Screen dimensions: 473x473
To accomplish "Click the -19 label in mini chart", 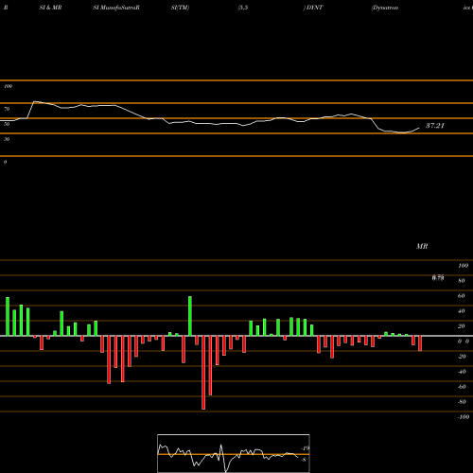I will pos(305,448).
